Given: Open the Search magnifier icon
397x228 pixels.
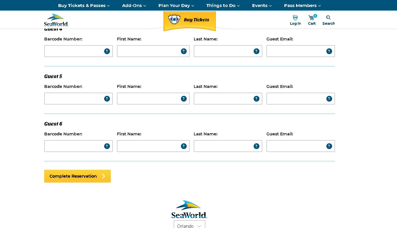Looking at the screenshot, I should tap(329, 20).
